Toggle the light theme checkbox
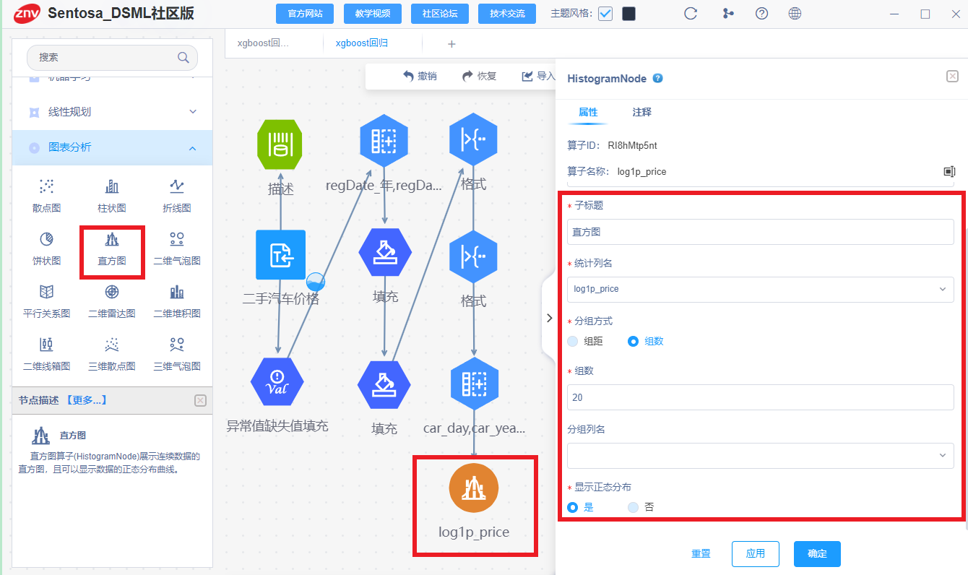This screenshot has height=575, width=968. pos(605,14)
